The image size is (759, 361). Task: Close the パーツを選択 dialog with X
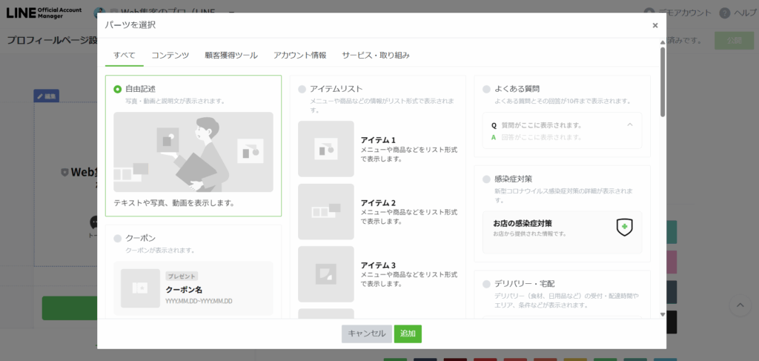tap(654, 25)
